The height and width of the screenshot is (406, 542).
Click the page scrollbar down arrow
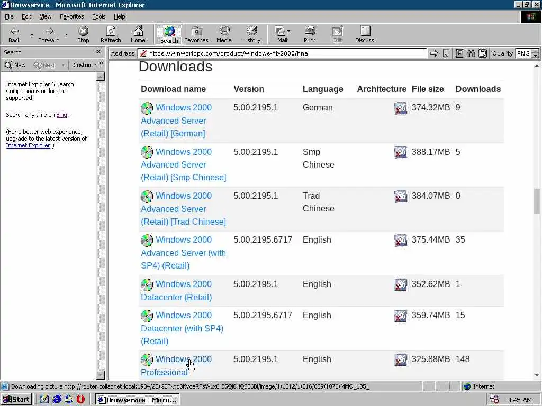pos(537,375)
